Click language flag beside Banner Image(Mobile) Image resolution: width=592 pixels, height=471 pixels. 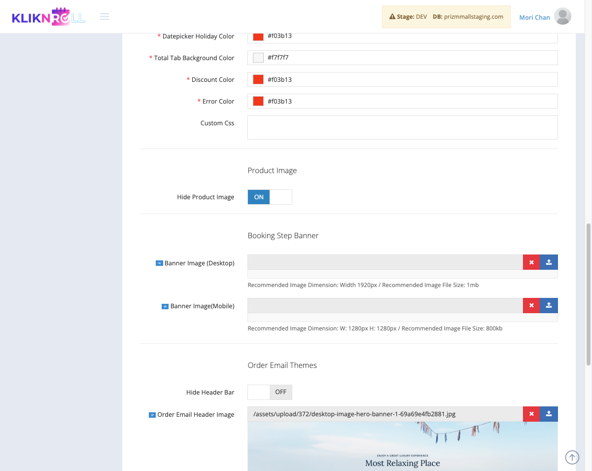coord(165,307)
